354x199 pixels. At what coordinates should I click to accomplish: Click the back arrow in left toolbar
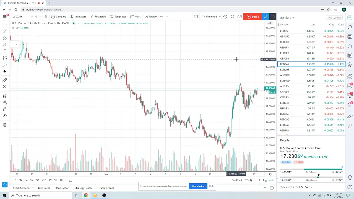[5, 71]
